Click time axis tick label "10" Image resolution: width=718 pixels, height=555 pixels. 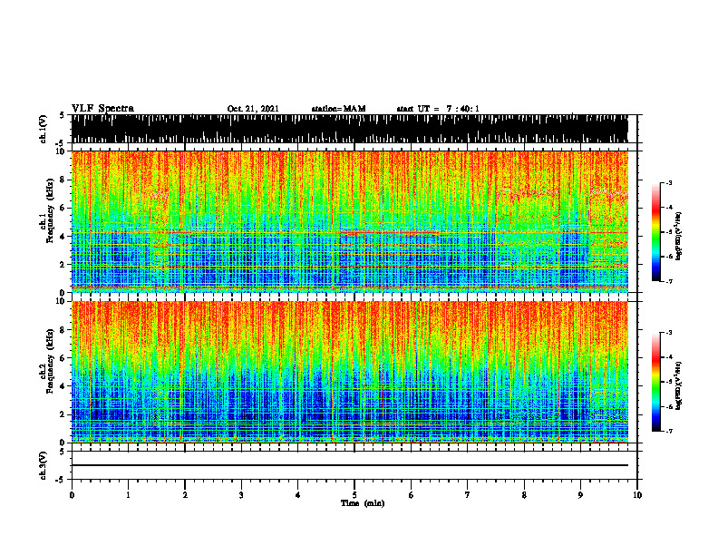[637, 495]
